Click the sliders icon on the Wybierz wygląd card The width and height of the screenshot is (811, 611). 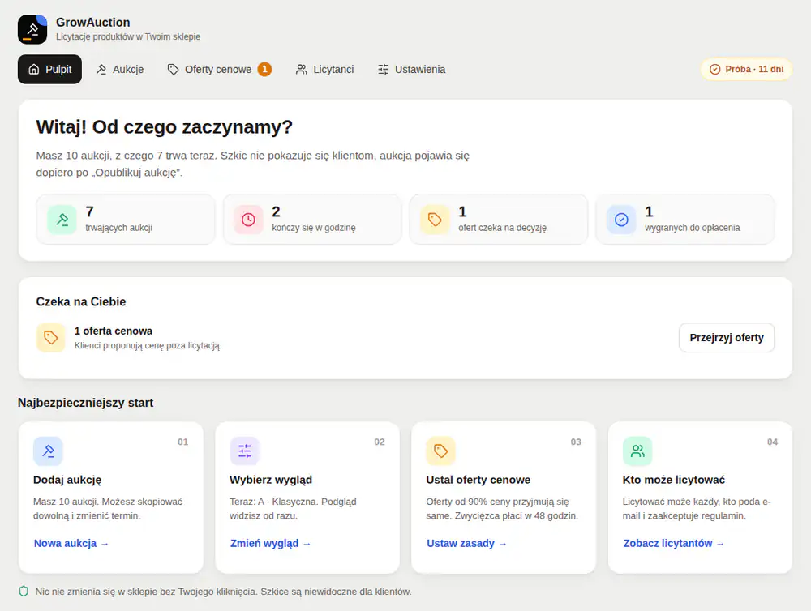pyautogui.click(x=245, y=451)
